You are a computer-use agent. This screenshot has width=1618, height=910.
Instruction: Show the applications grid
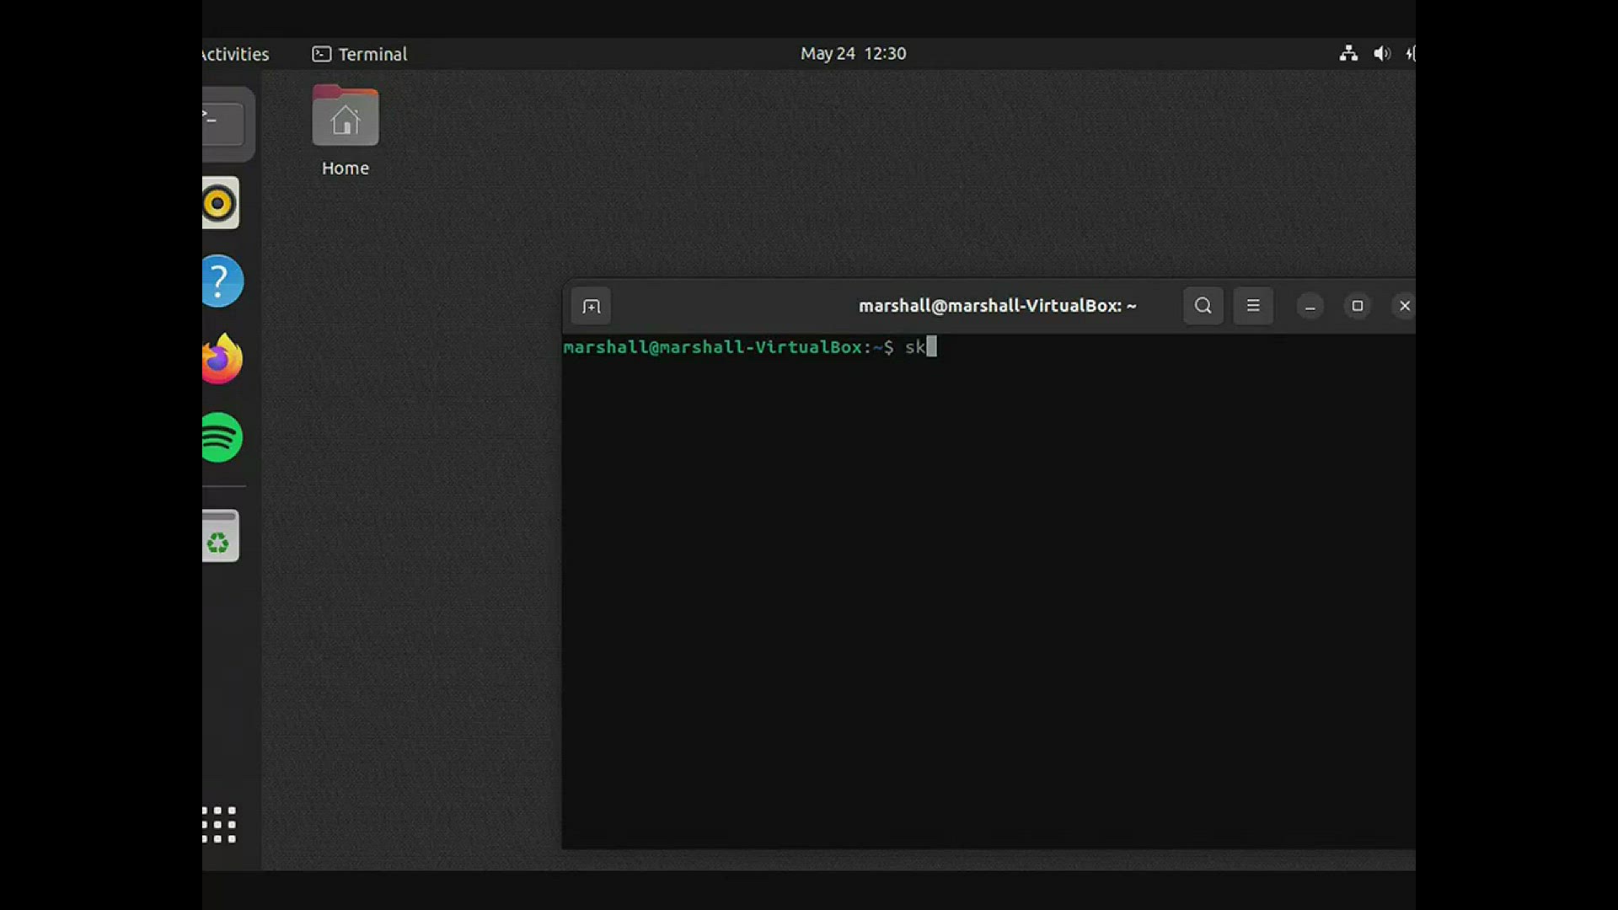[220, 824]
